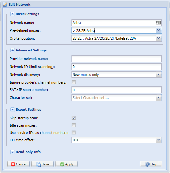Collapse the Basic Settings section
Image resolution: width=170 pixels, height=173 pixels.
coord(12,14)
